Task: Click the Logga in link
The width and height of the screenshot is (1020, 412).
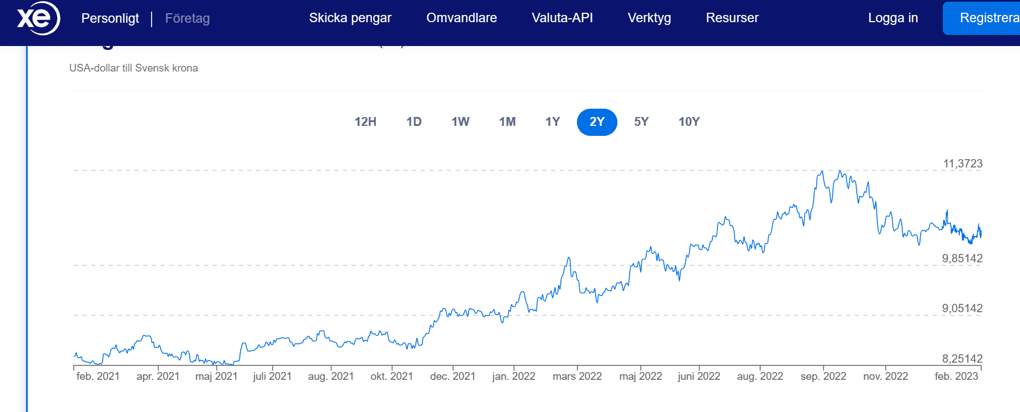Action: coord(892,18)
